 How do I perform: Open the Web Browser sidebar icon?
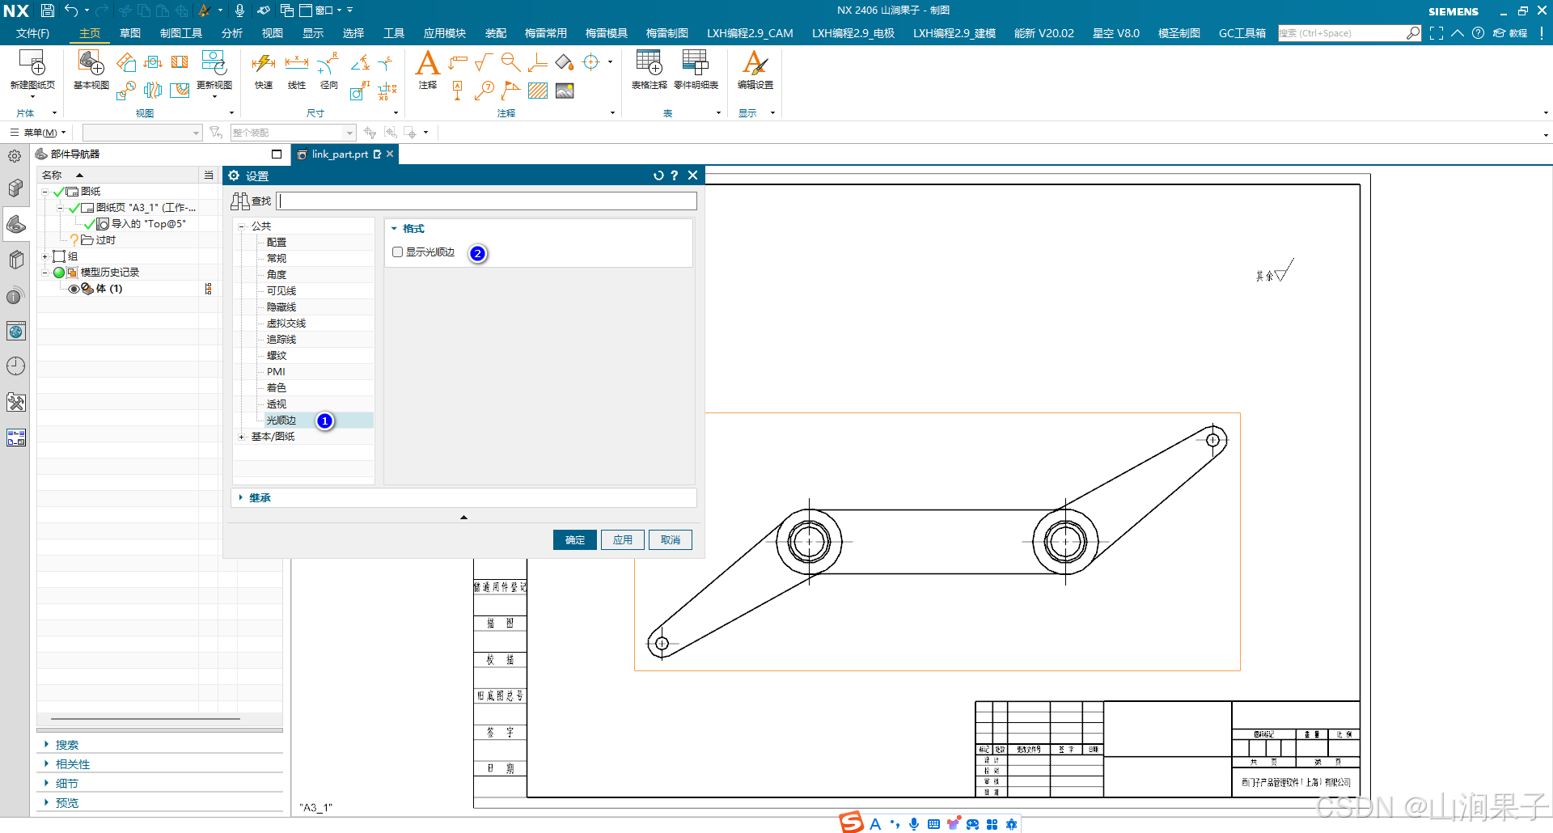coord(15,331)
